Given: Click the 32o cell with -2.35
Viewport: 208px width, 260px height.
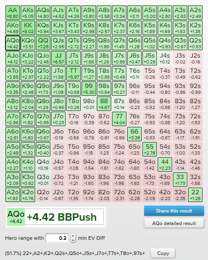Looking at the screenshot, I should [180, 195].
